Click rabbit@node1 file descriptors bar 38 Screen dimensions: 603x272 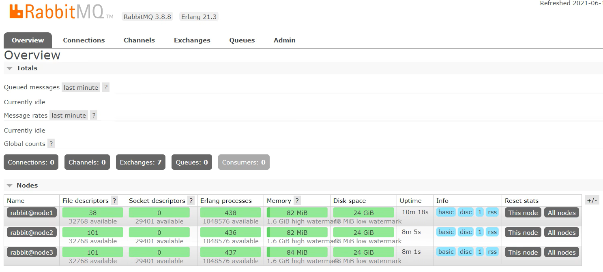[x=93, y=213]
